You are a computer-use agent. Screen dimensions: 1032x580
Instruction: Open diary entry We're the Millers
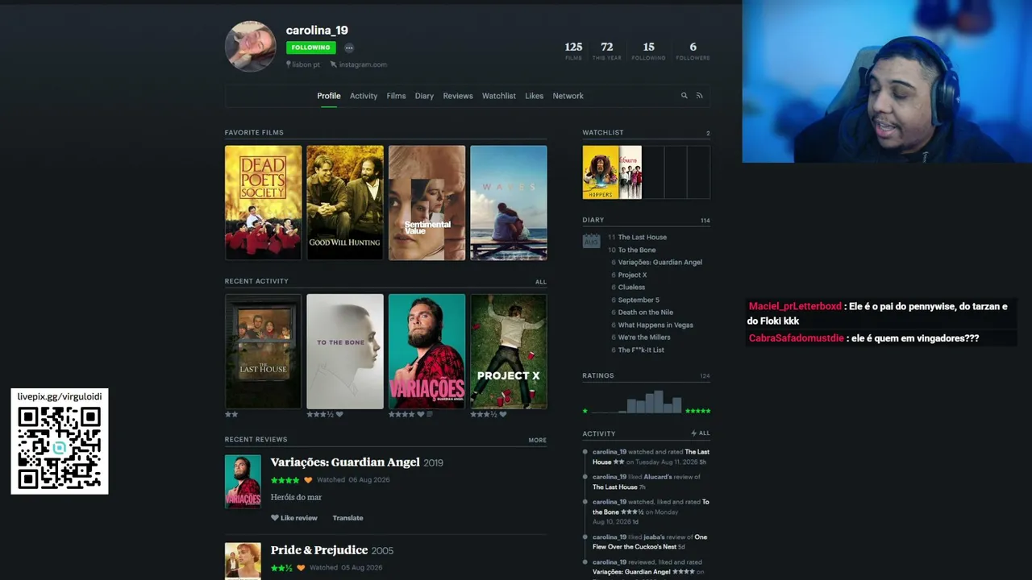pyautogui.click(x=644, y=338)
